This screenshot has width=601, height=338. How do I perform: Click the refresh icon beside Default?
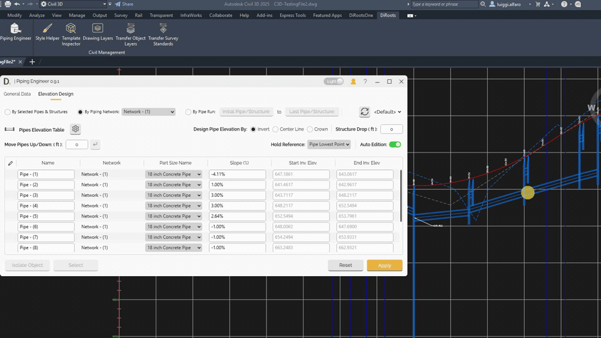tap(364, 112)
